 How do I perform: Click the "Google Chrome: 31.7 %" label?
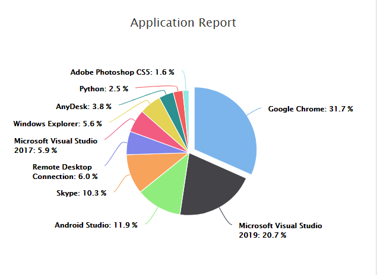(x=310, y=109)
